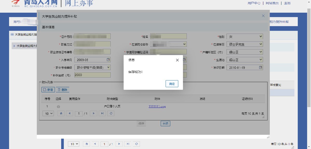
Task: Click into the 补贴金额 input field
Action: pos(92,75)
